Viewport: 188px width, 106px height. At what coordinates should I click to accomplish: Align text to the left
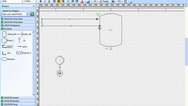coord(54,1)
